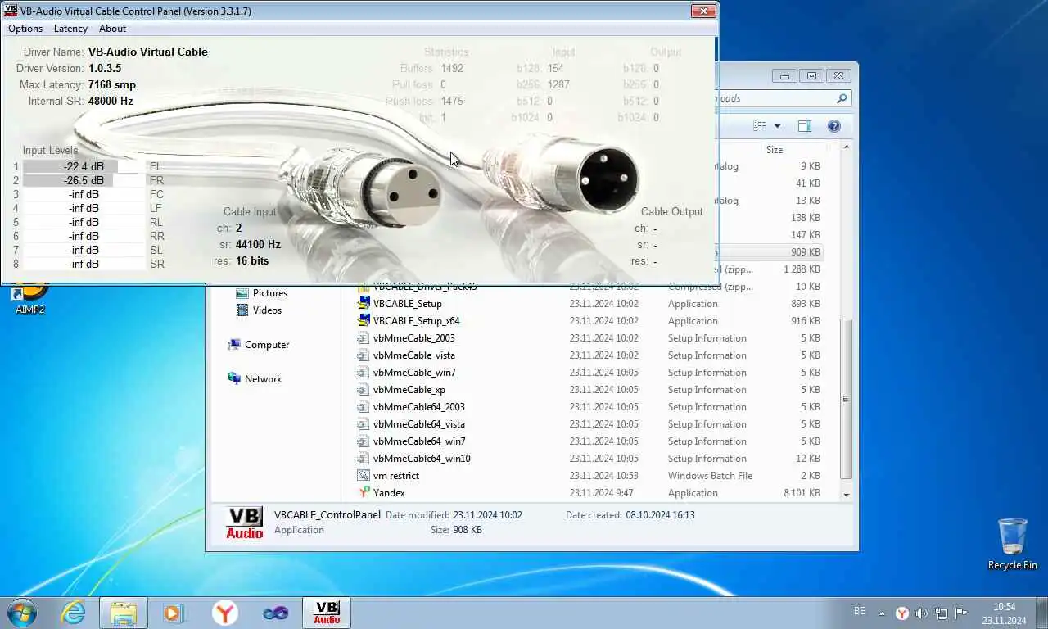The height and width of the screenshot is (629, 1048).
Task: Click the VB Audio thumbnail in details pane
Action: (x=244, y=523)
